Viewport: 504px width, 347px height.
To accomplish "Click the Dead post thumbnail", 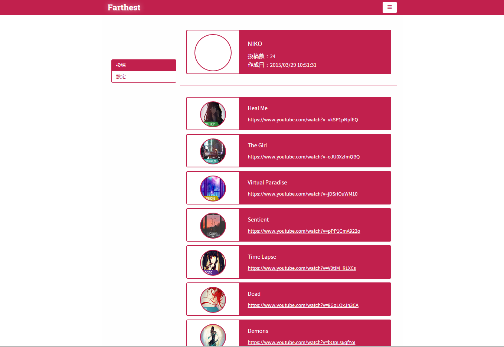I will [x=213, y=300].
